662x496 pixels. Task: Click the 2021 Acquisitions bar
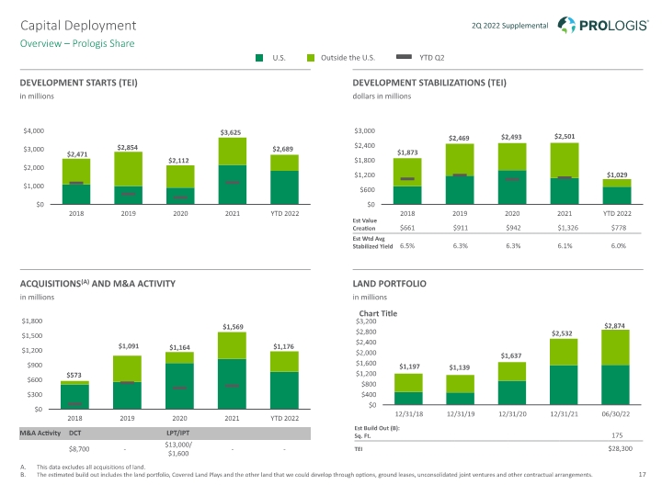click(232, 371)
